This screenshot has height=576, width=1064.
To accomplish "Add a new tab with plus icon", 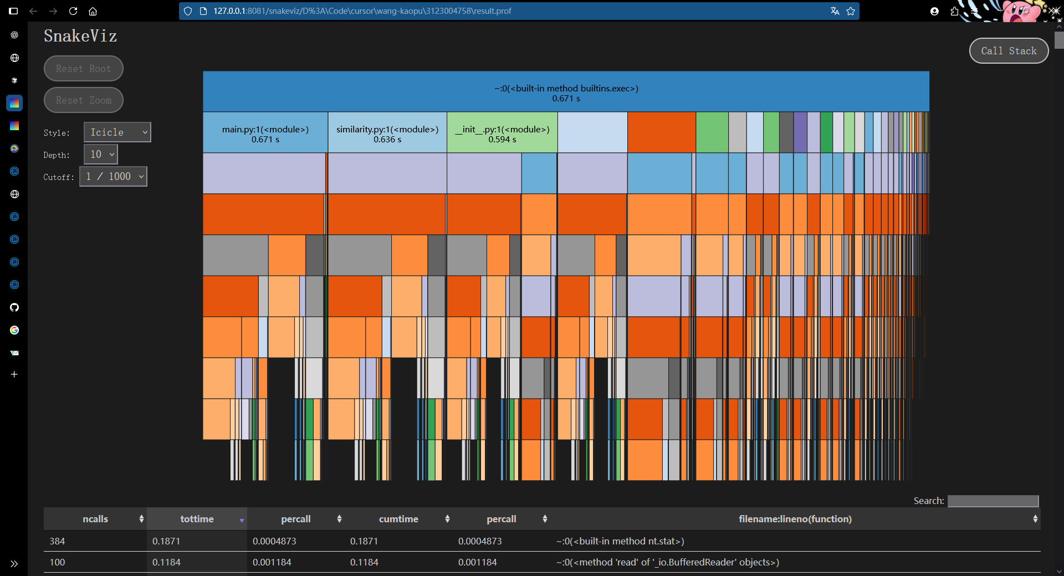I will [x=14, y=374].
